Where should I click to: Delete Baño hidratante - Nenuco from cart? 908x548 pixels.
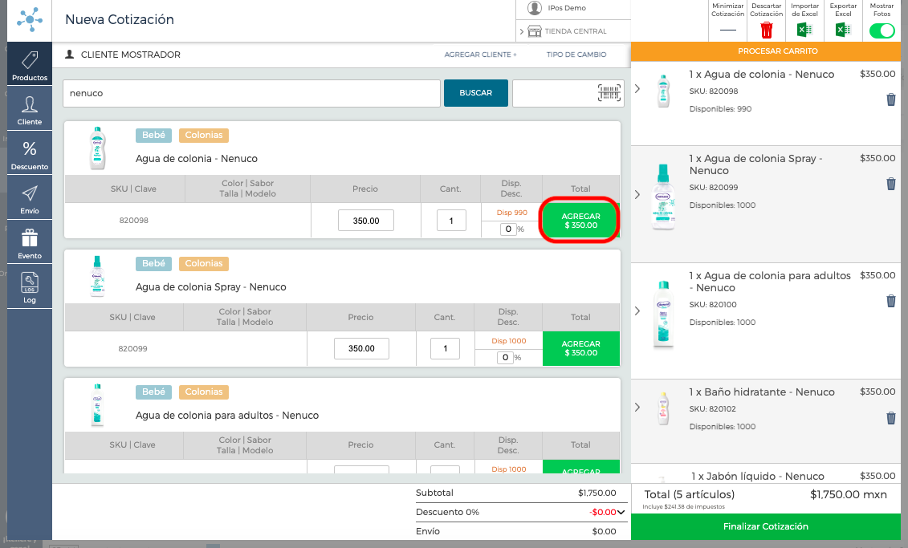[890, 418]
